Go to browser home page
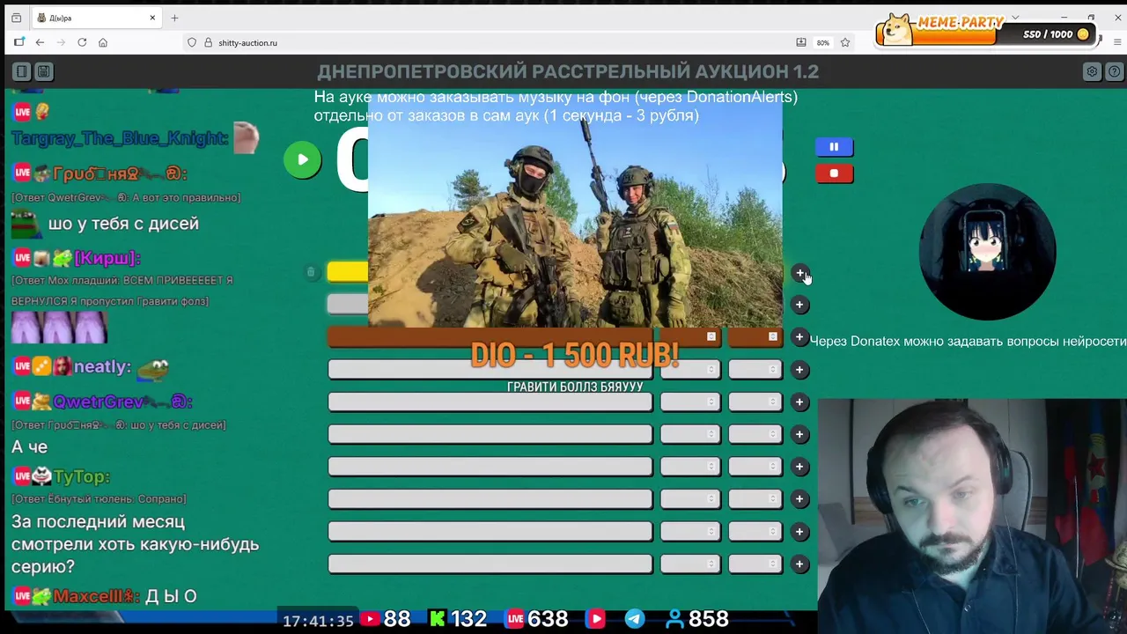 pos(103,42)
